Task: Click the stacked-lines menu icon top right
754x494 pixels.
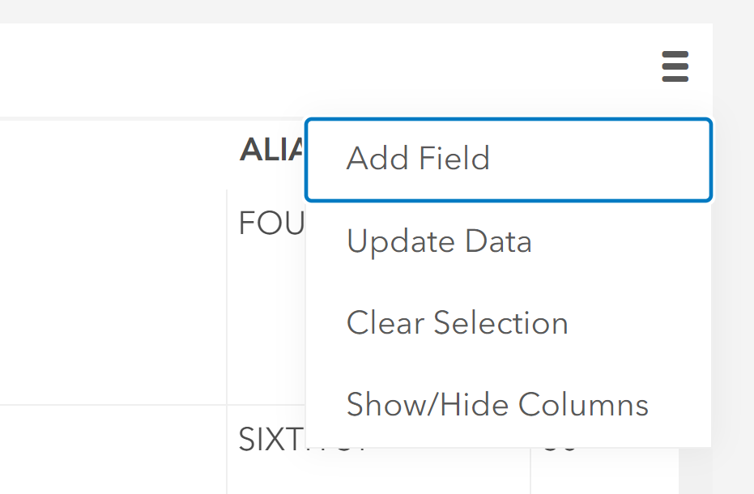Action: pos(675,67)
